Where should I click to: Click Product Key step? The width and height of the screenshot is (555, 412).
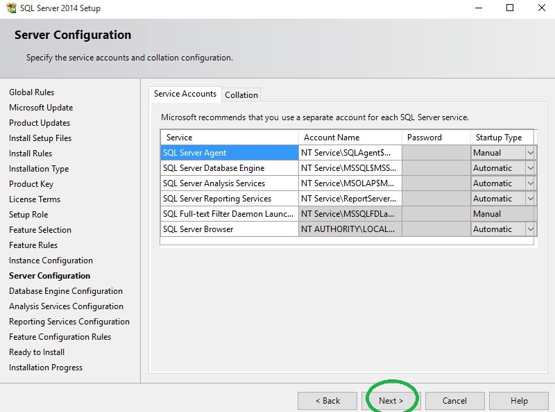(x=31, y=184)
